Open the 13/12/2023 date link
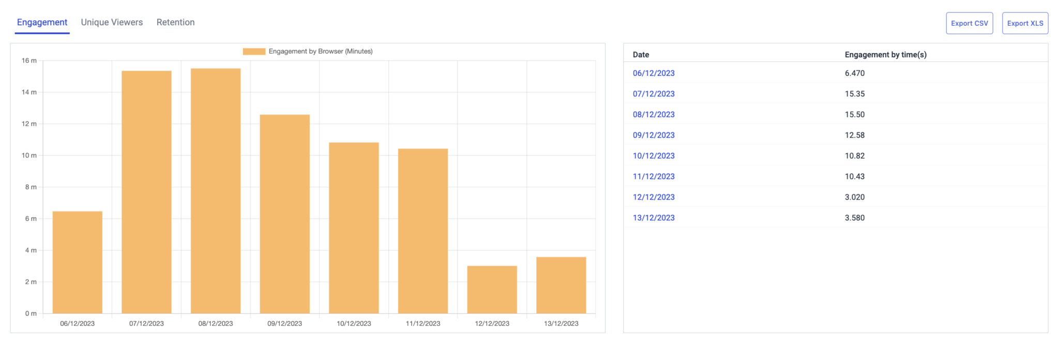This screenshot has width=1059, height=344. [x=654, y=218]
